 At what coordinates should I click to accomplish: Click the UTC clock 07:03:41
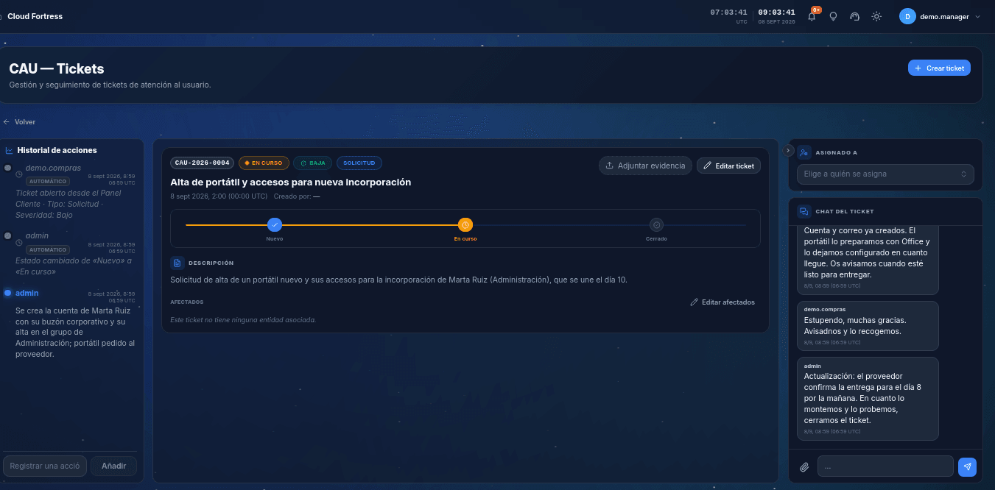[x=728, y=13]
